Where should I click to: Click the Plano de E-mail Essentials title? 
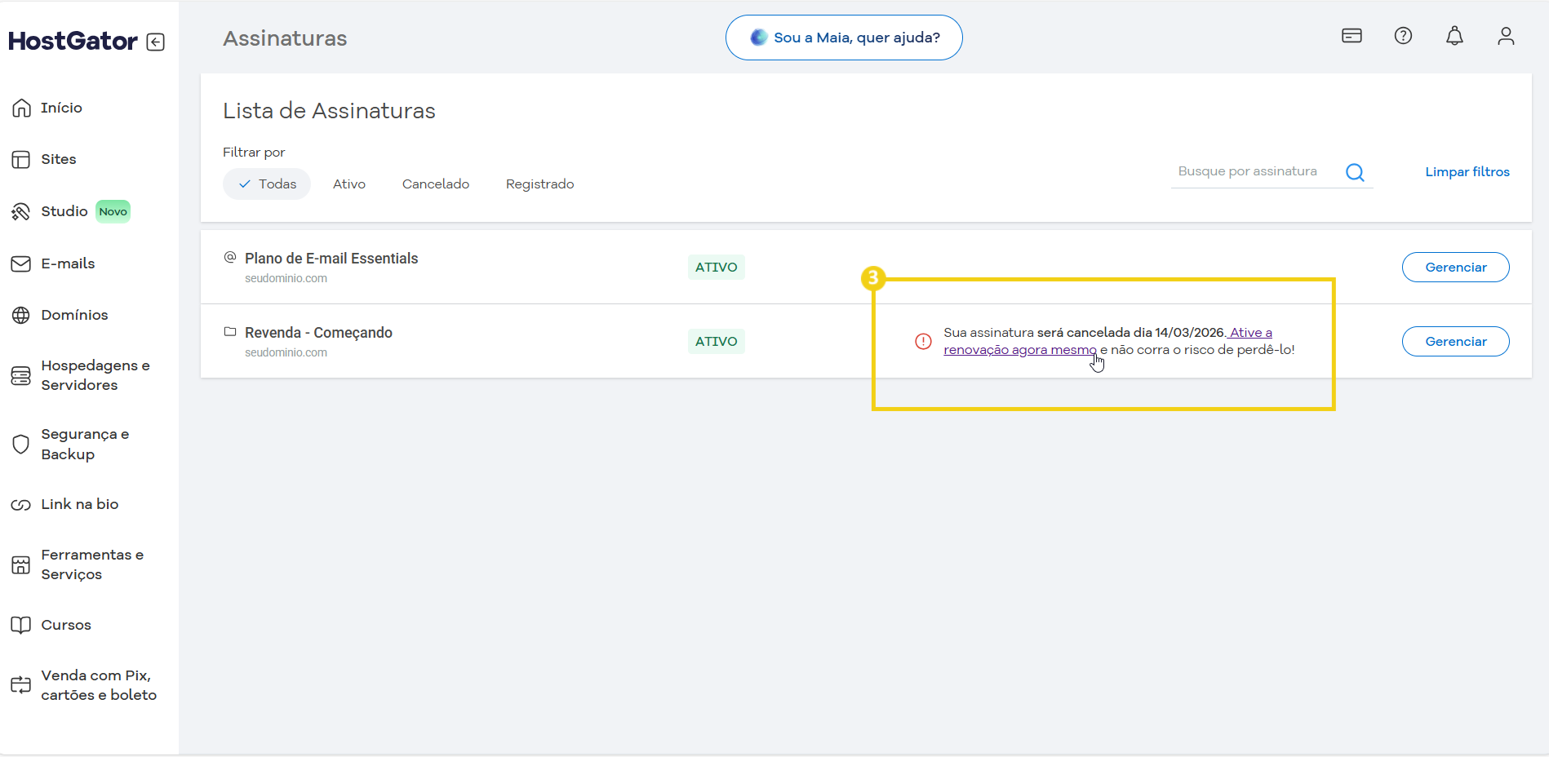coord(331,259)
